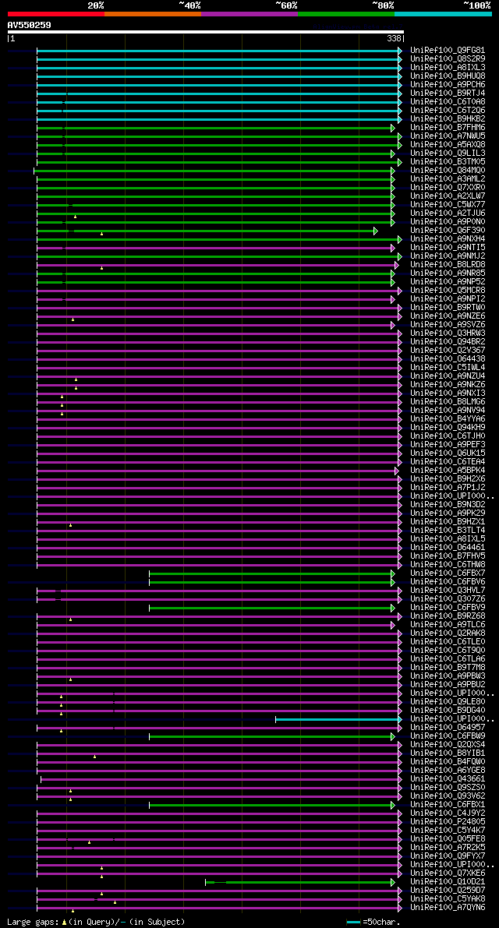Select hit label UniRef100_Q43661
The width and height of the screenshot is (499, 928).
coord(448,779)
